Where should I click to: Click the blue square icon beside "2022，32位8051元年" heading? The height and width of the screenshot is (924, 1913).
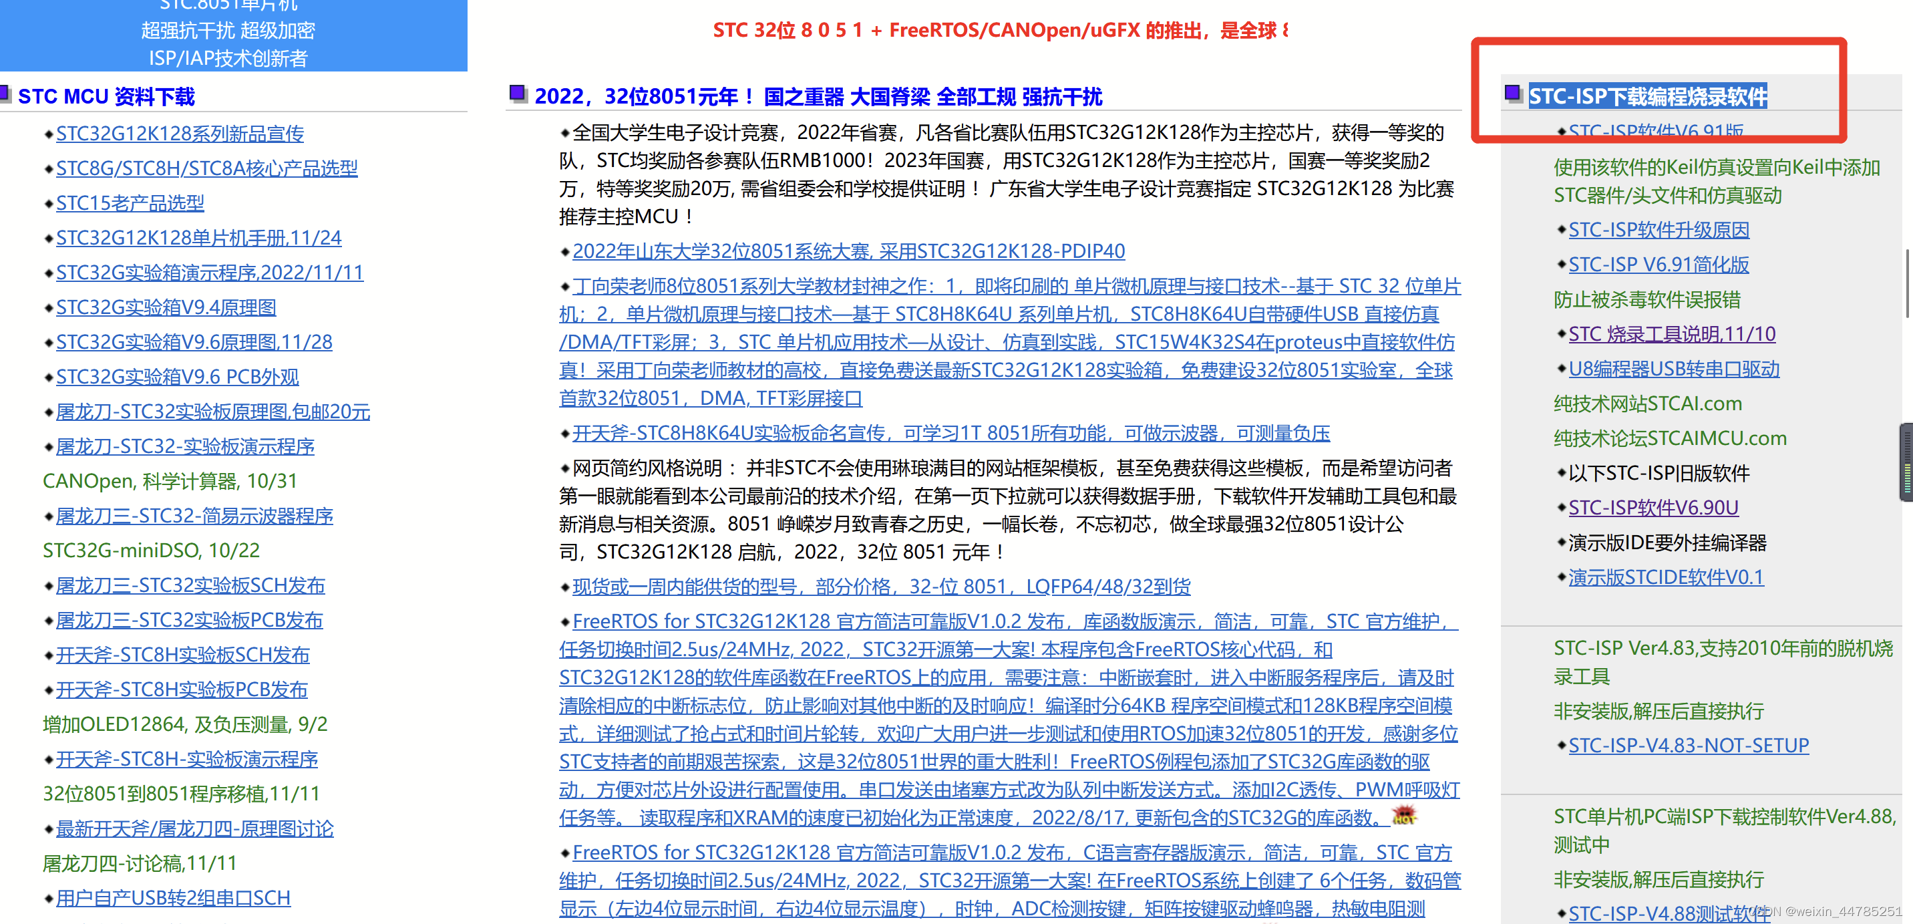tap(518, 92)
